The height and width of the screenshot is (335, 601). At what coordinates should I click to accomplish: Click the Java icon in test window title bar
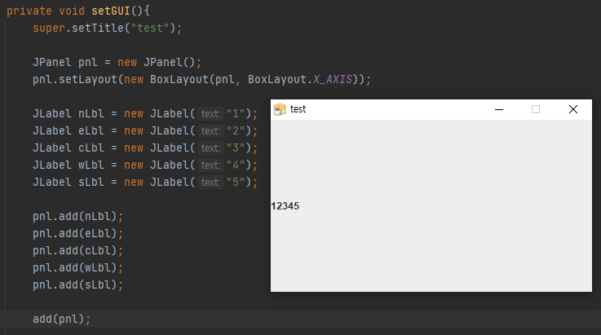[x=280, y=109]
